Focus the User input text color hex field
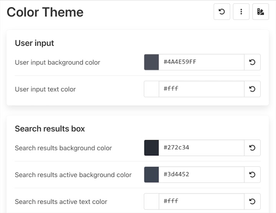Image resolution: width=276 pixels, height=213 pixels. point(201,89)
